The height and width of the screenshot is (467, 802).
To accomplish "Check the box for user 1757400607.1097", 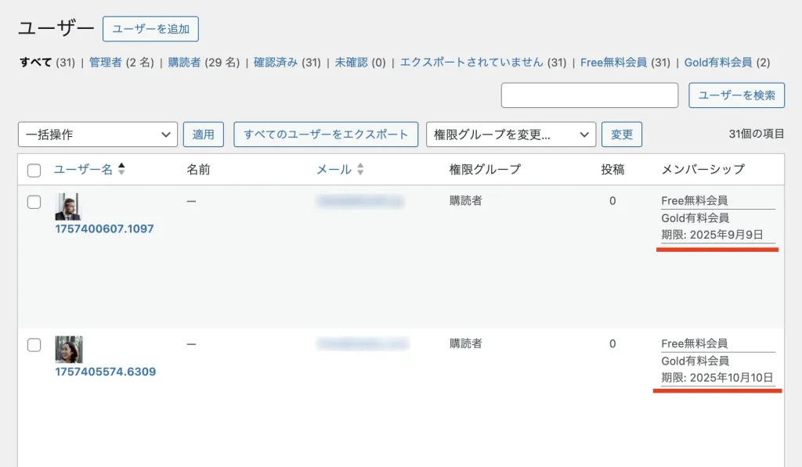I will coord(34,202).
